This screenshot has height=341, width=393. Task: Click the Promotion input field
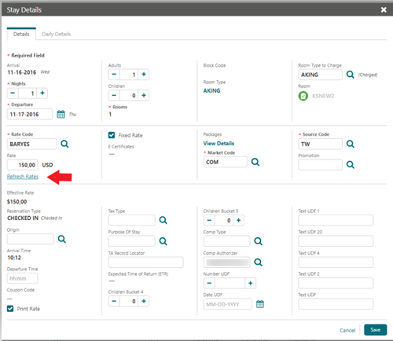320,164
